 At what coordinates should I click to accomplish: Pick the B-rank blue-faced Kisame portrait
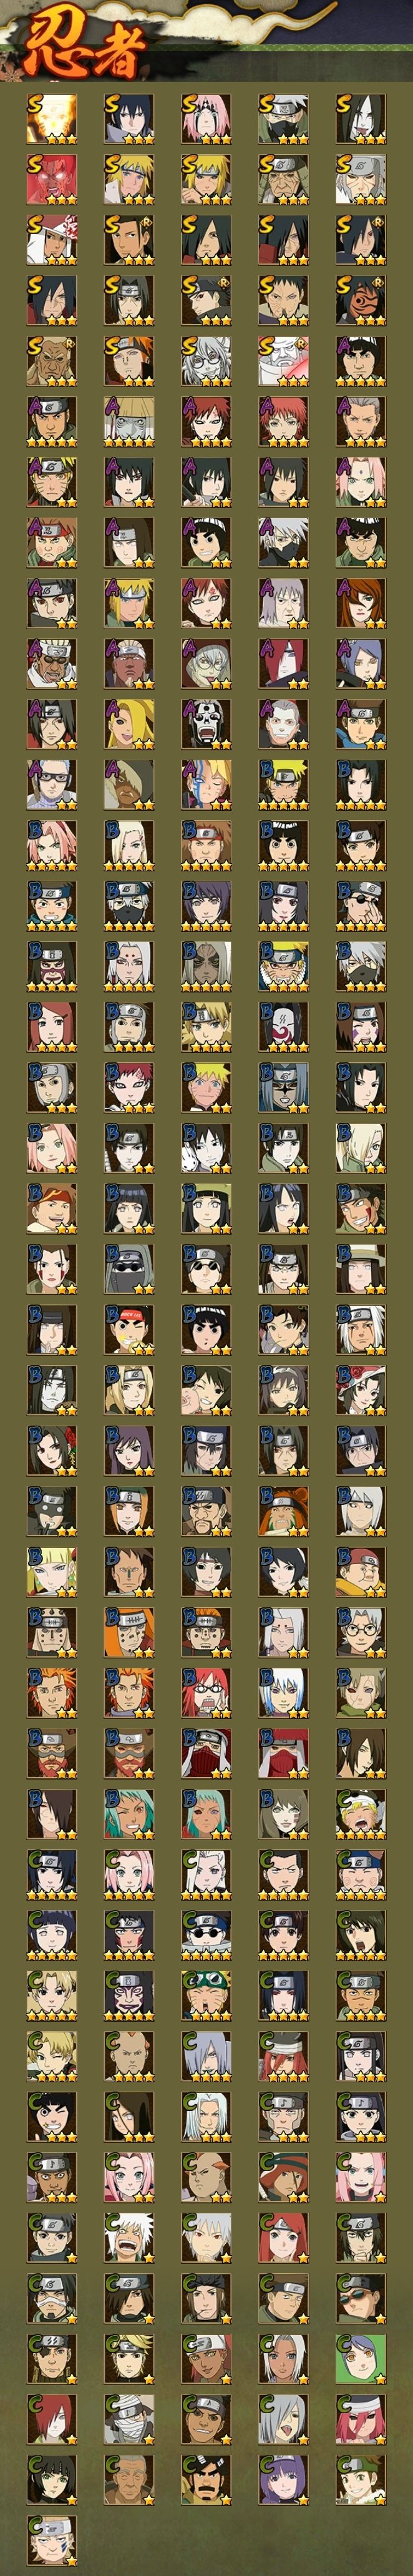tap(284, 1087)
